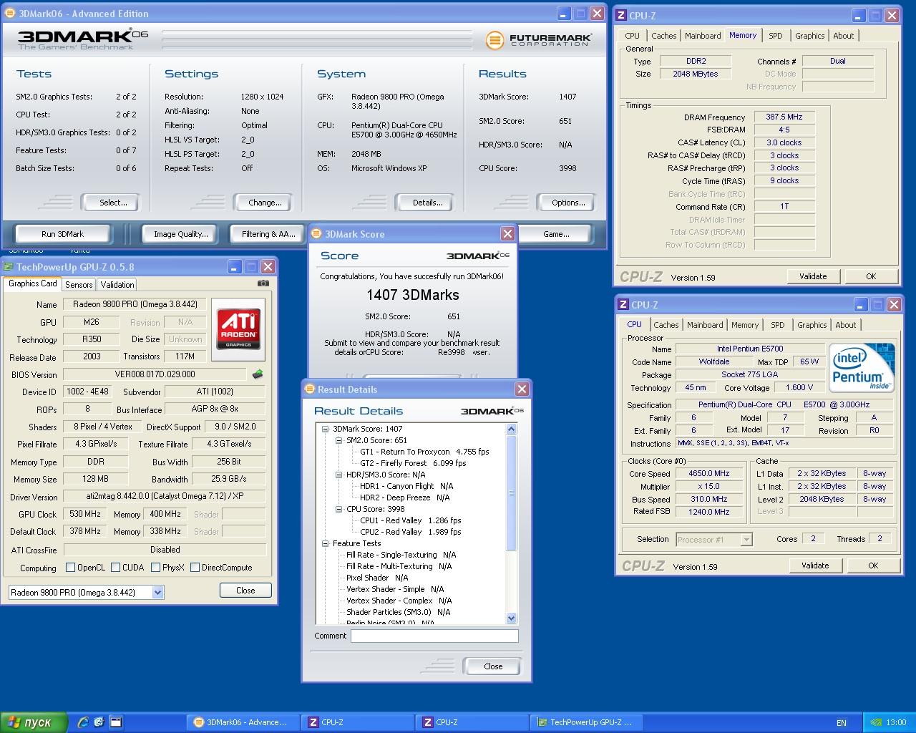Enable the CUDA checkbox
This screenshot has height=733, width=916.
coord(115,568)
